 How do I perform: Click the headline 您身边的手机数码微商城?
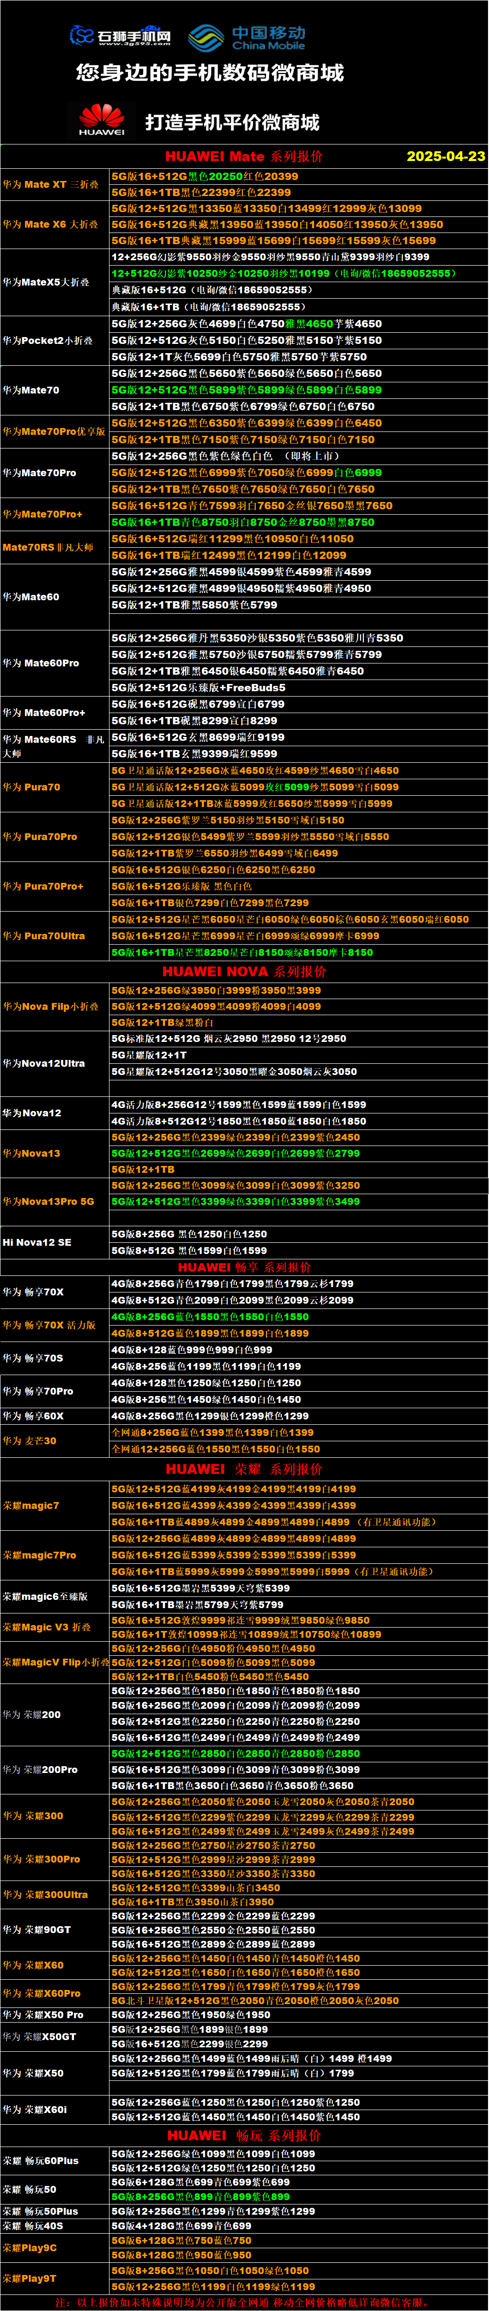[x=210, y=72]
